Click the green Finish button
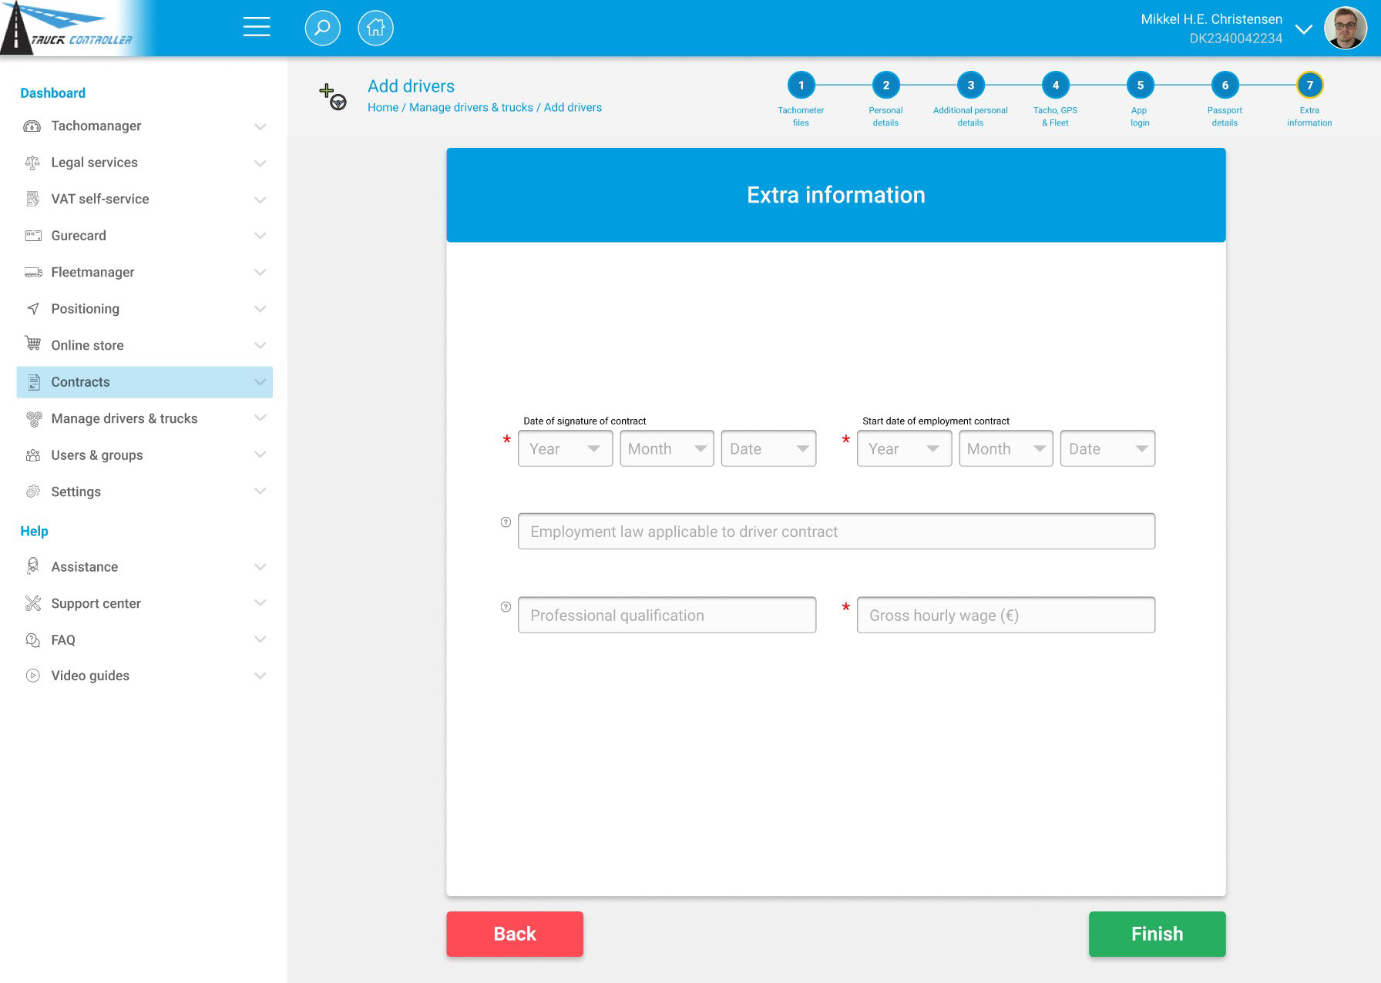The image size is (1381, 983). pos(1157,934)
